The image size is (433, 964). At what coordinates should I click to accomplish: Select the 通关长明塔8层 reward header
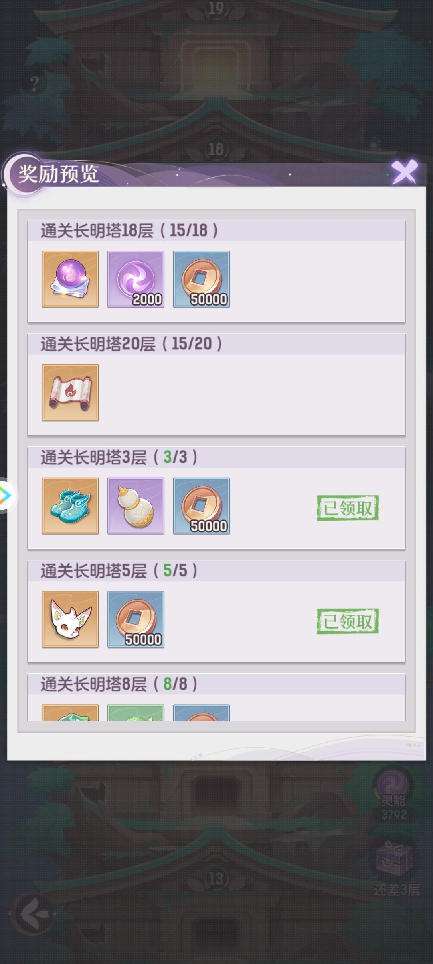point(216,684)
